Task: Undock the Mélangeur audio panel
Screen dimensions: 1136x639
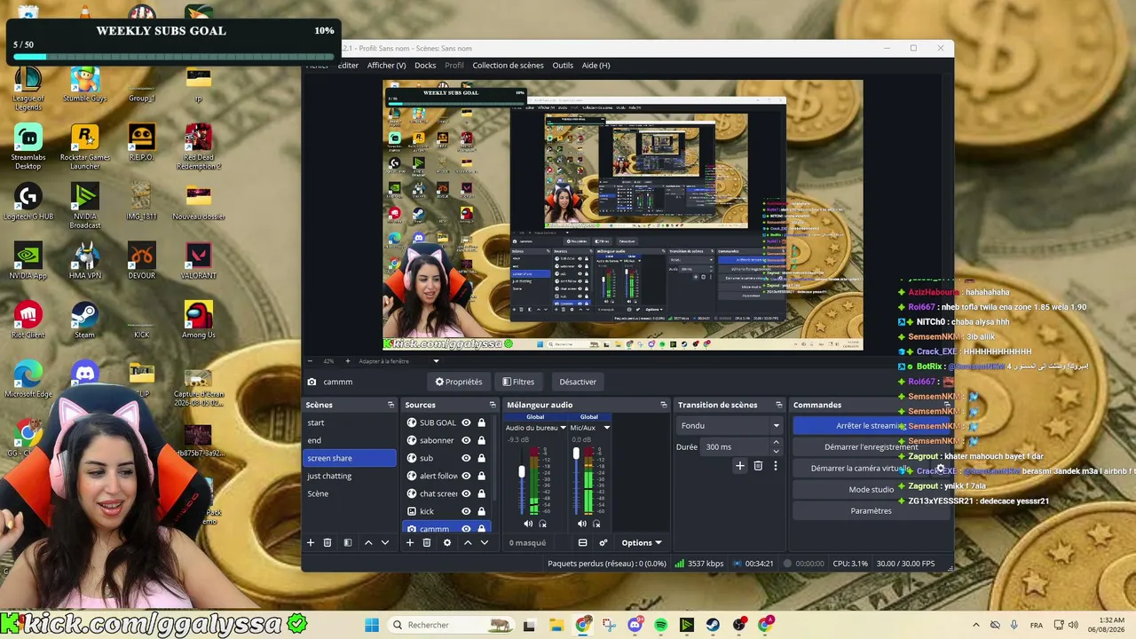Action: [663, 405]
